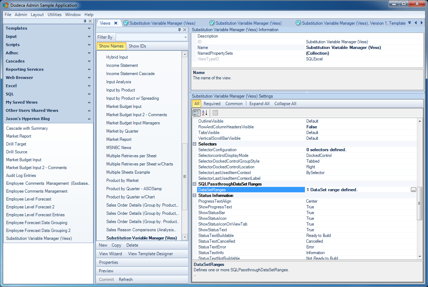Click the pin icon in the Views list panel
Image resolution: width=428 pixels, height=287 pixels.
coord(179,30)
